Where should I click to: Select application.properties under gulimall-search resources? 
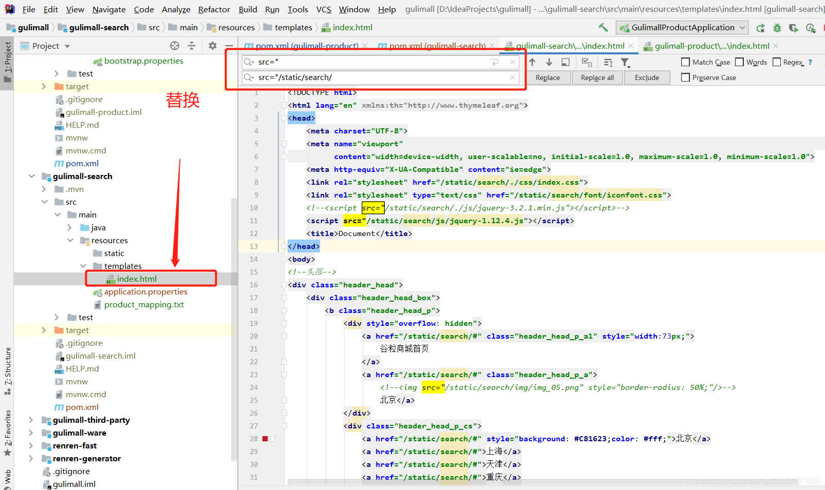click(145, 291)
